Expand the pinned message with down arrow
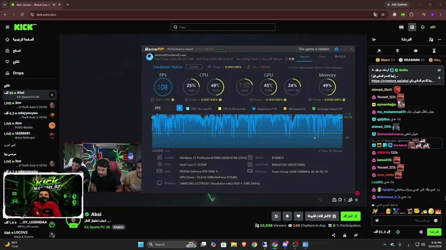This screenshot has height=250, width=446. (x=439, y=77)
